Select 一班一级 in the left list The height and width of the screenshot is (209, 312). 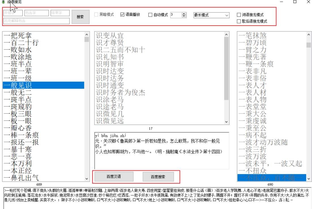(x=43, y=78)
